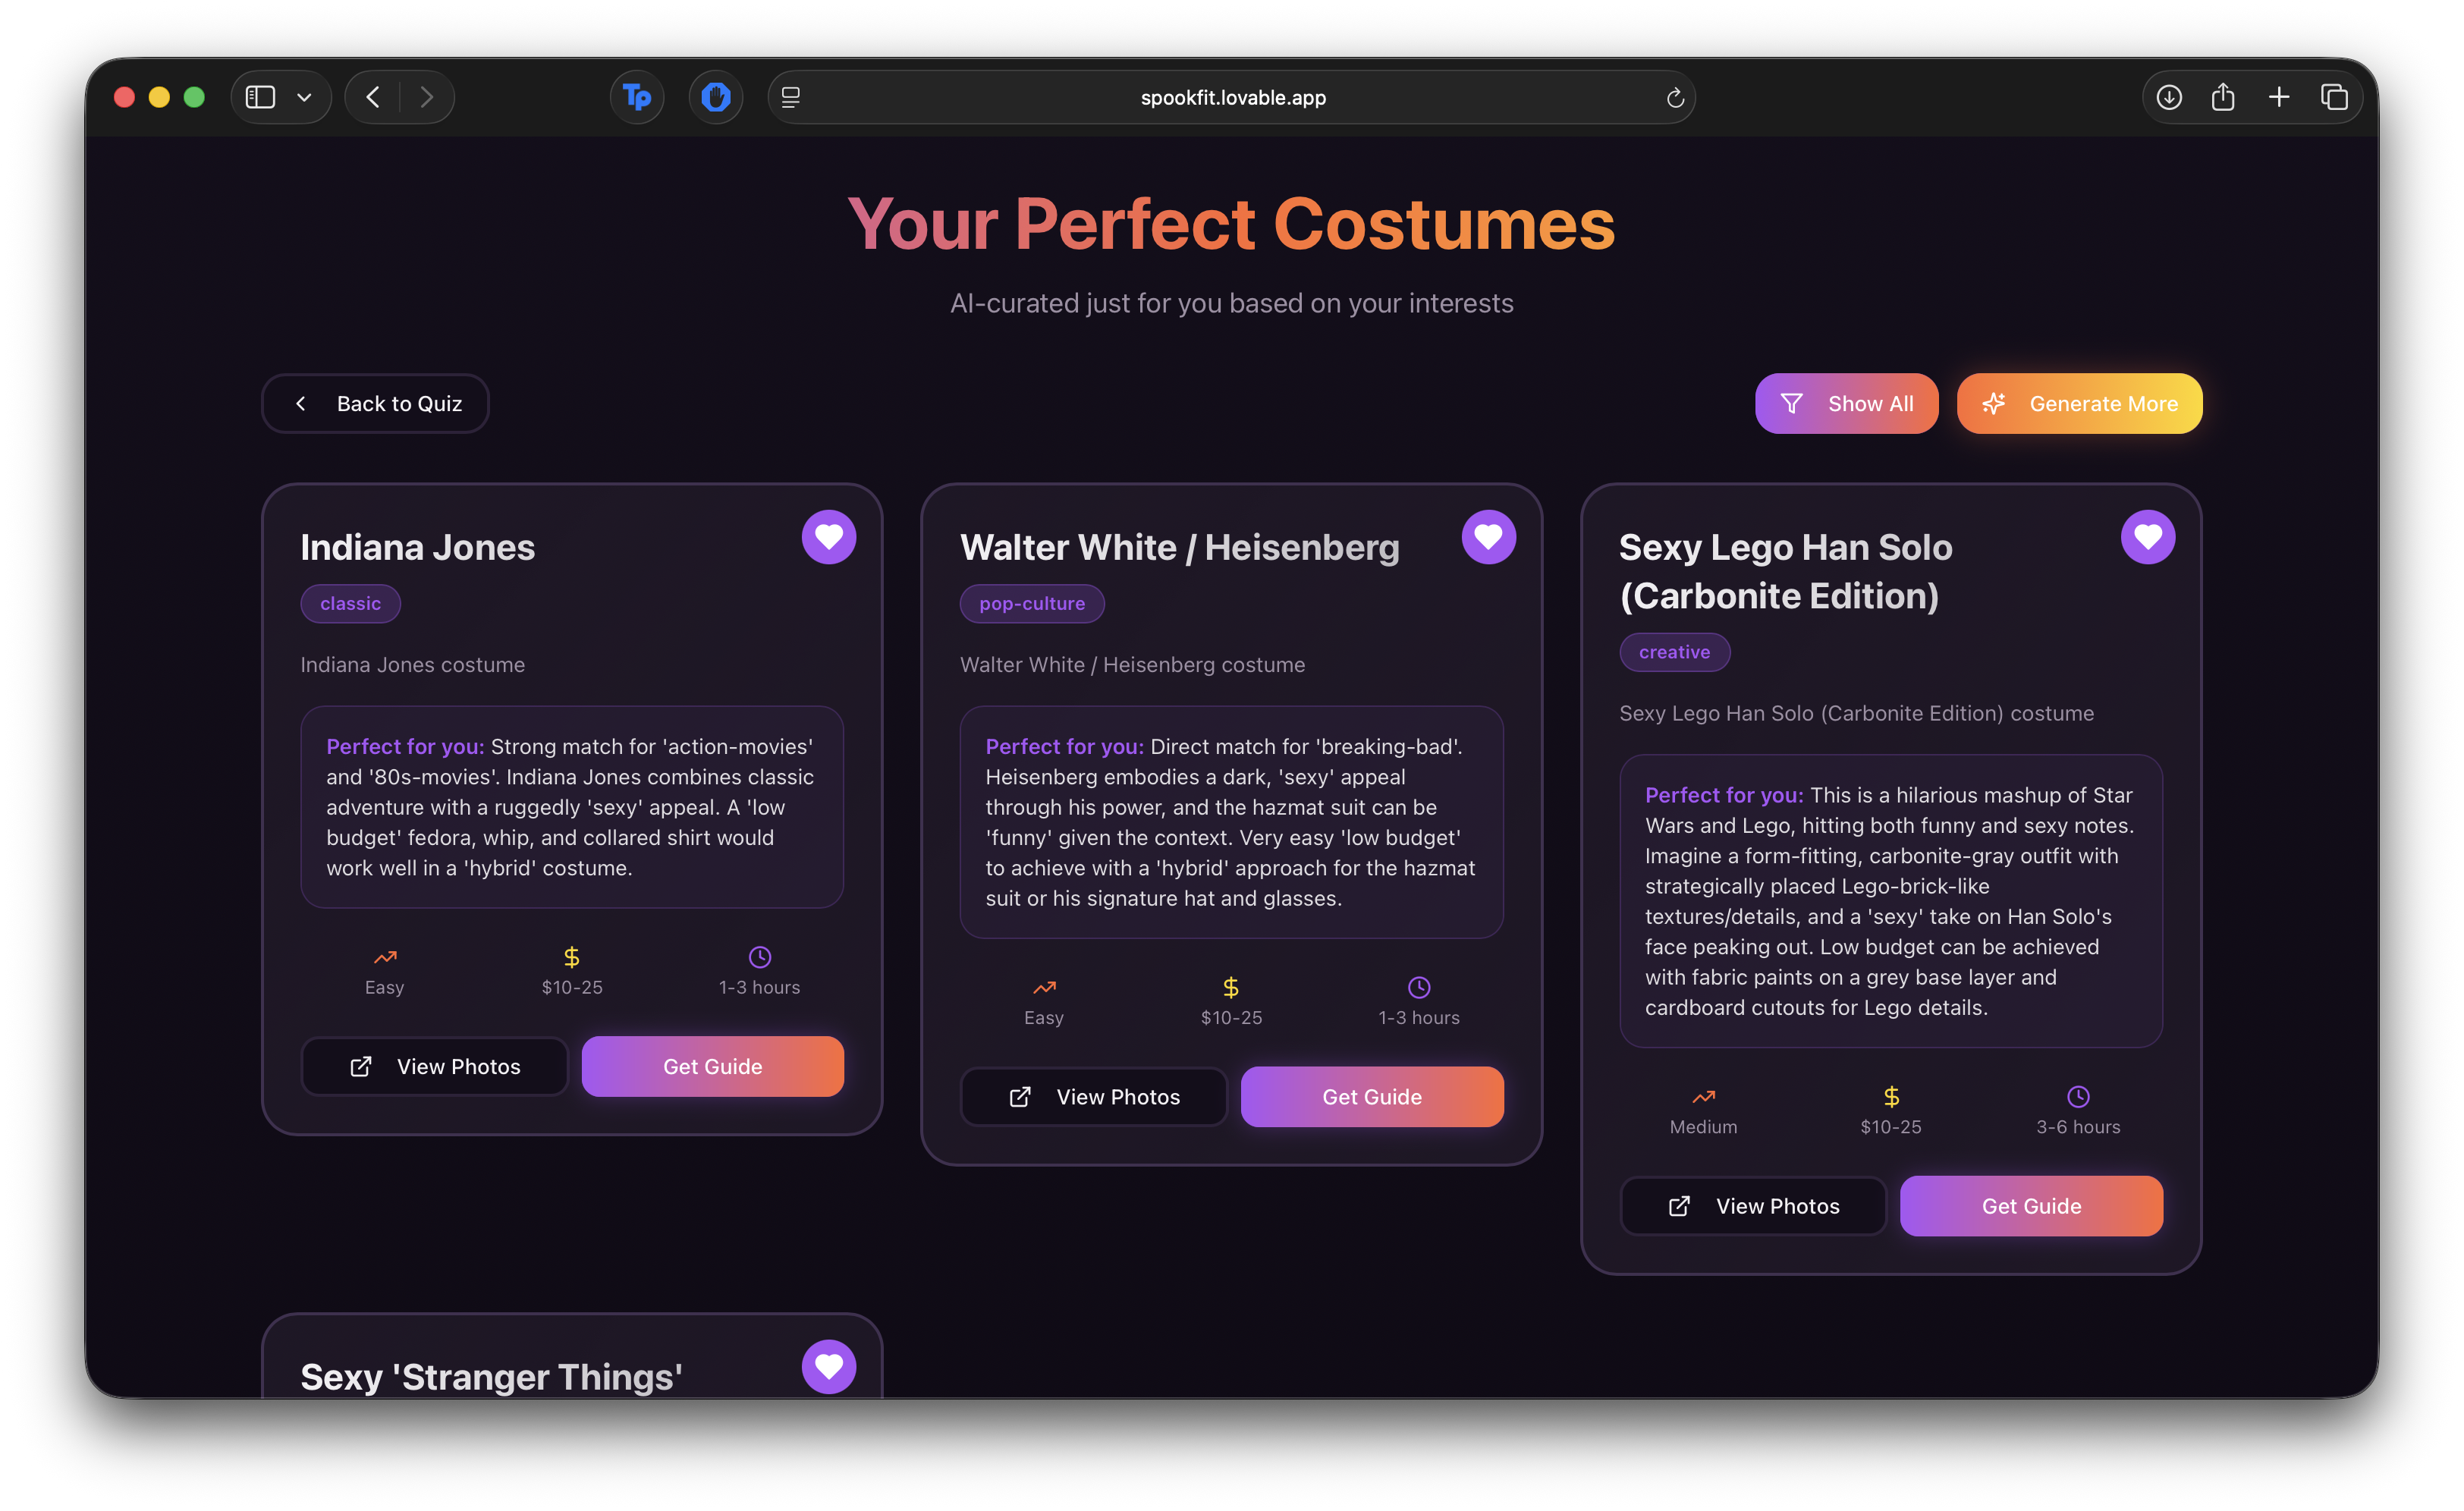Open the sidebar dropdown chevron in Safari

[x=304, y=97]
